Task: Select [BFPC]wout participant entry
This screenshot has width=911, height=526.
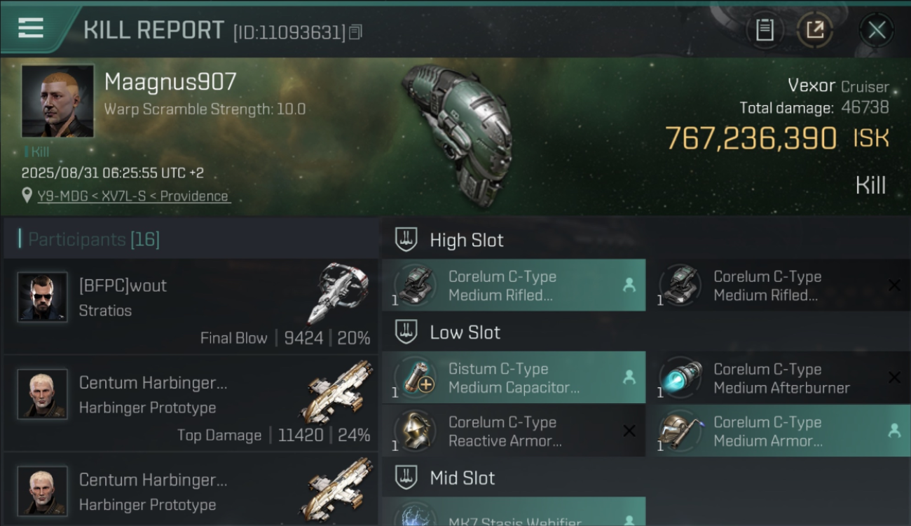Action: tap(191, 306)
